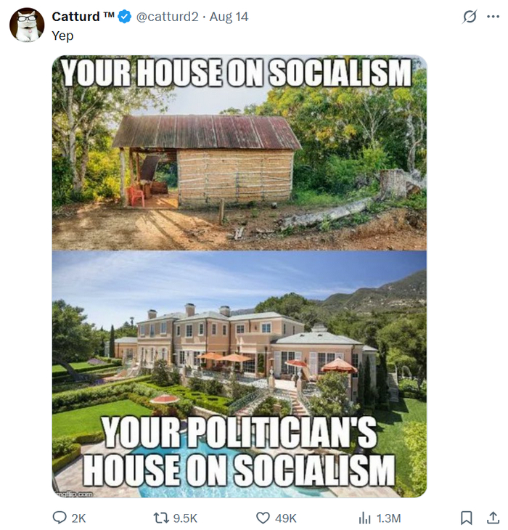Click the 49K likes count
This screenshot has width=508, height=530.
point(285,518)
